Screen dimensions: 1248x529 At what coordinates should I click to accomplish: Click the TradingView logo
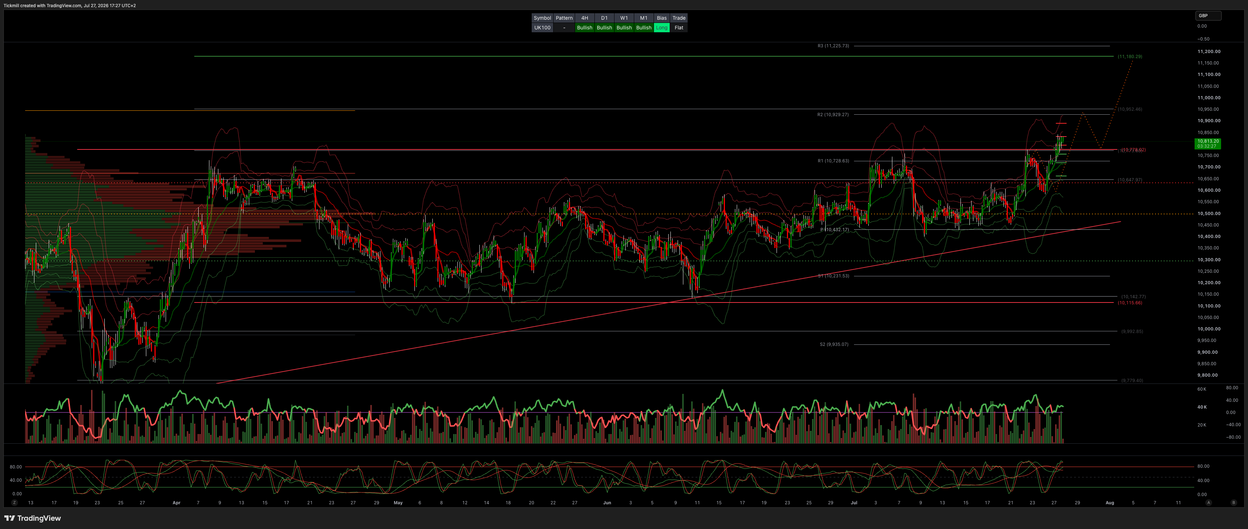tap(33, 518)
